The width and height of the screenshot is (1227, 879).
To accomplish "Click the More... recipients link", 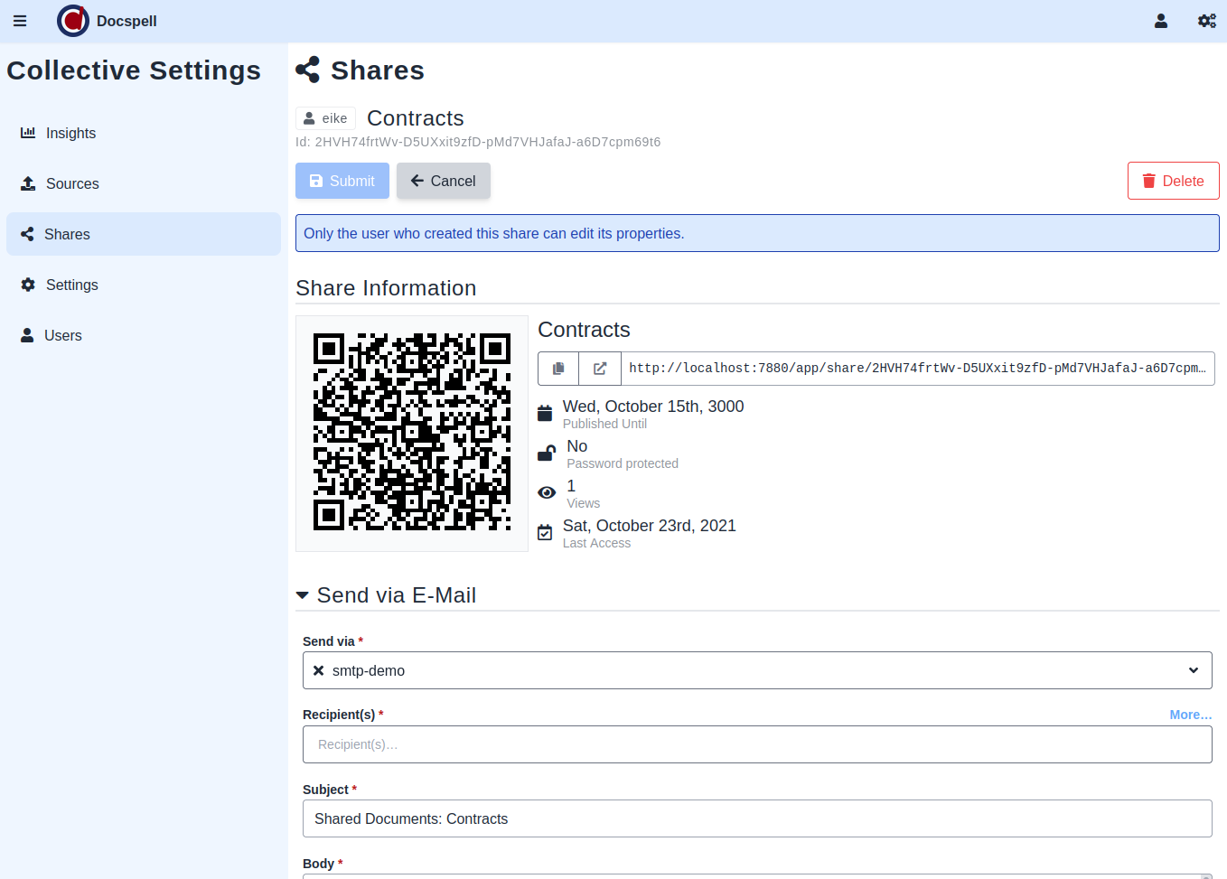I will click(1190, 715).
